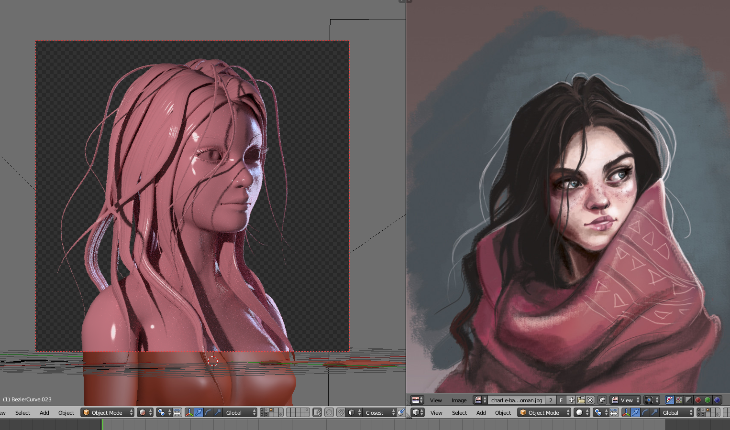Open Select menu in left viewport
The height and width of the screenshot is (430, 730).
22,412
